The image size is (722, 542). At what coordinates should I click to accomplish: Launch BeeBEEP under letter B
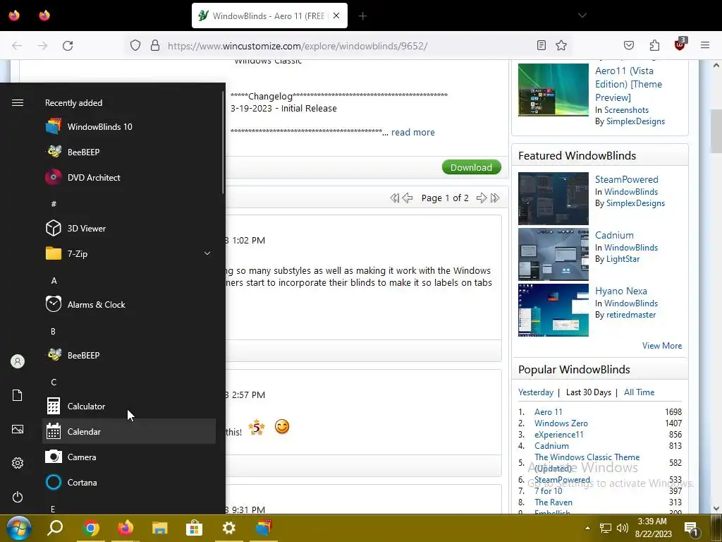click(129, 356)
